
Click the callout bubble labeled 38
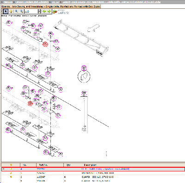pos(84,93)
